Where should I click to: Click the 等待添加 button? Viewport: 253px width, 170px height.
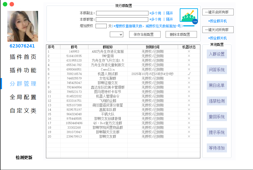click(217, 148)
